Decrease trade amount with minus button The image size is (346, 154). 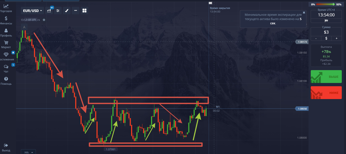click(316, 38)
